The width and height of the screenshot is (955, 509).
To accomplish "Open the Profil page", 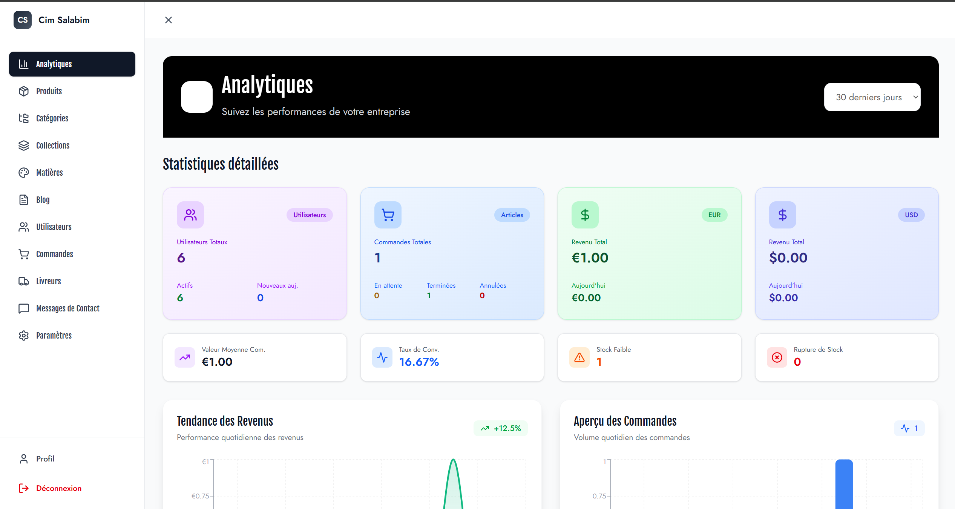I will pos(45,458).
